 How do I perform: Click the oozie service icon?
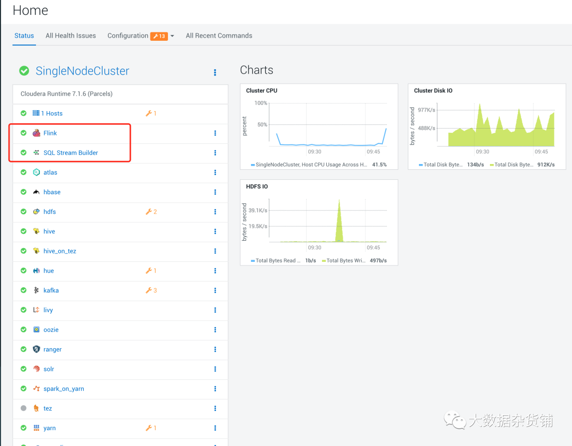coord(37,330)
